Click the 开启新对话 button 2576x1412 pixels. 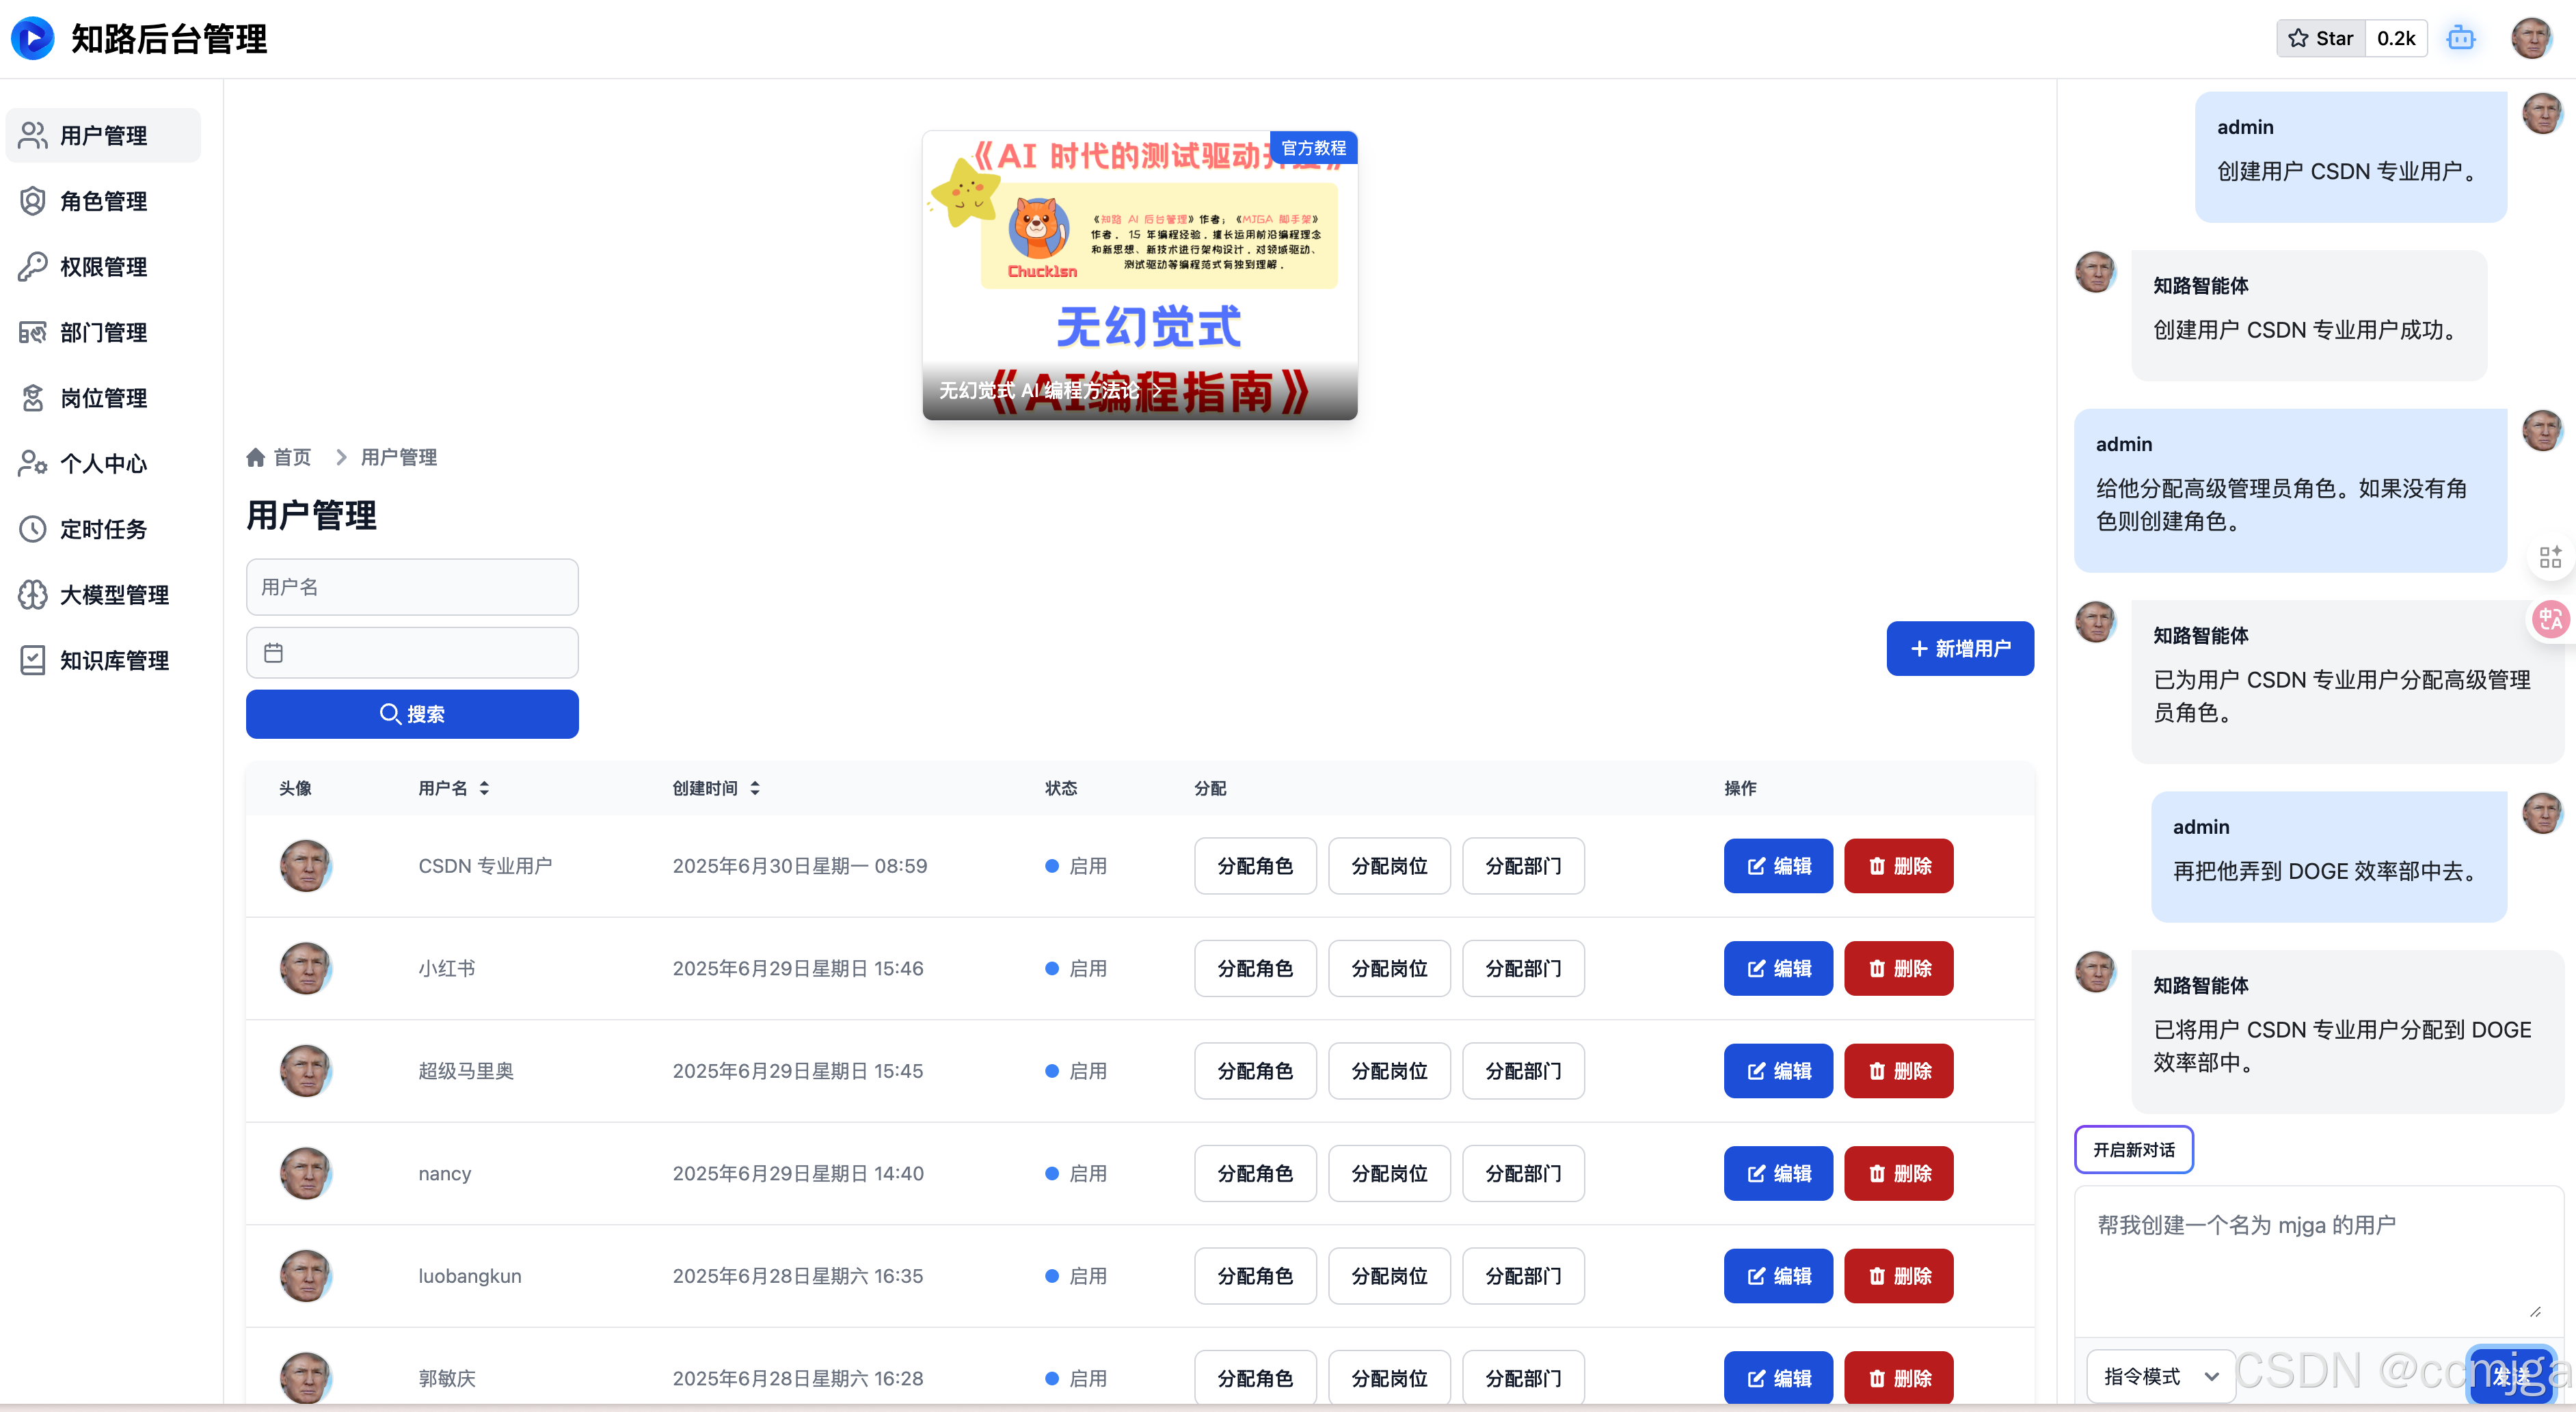[2134, 1149]
